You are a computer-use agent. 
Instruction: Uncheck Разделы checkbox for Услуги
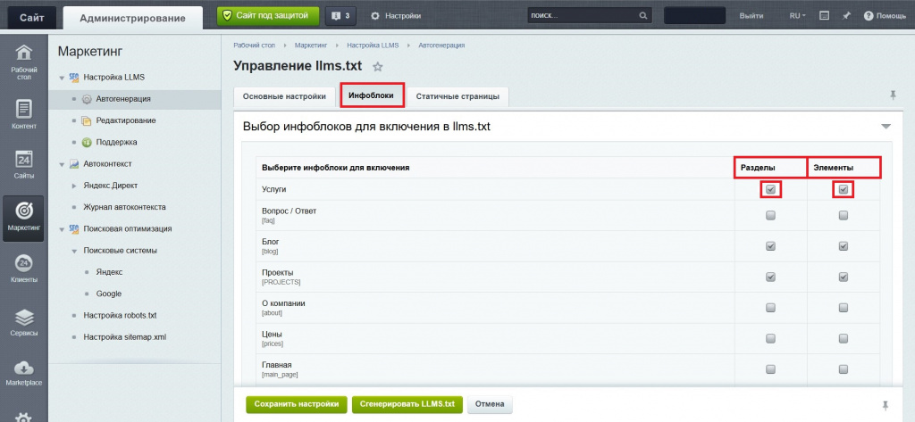[770, 189]
